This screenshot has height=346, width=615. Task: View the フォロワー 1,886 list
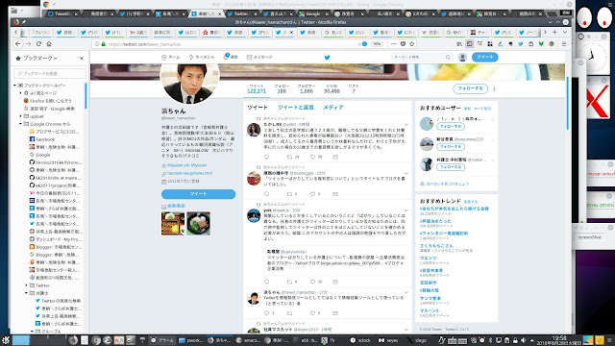pos(307,89)
